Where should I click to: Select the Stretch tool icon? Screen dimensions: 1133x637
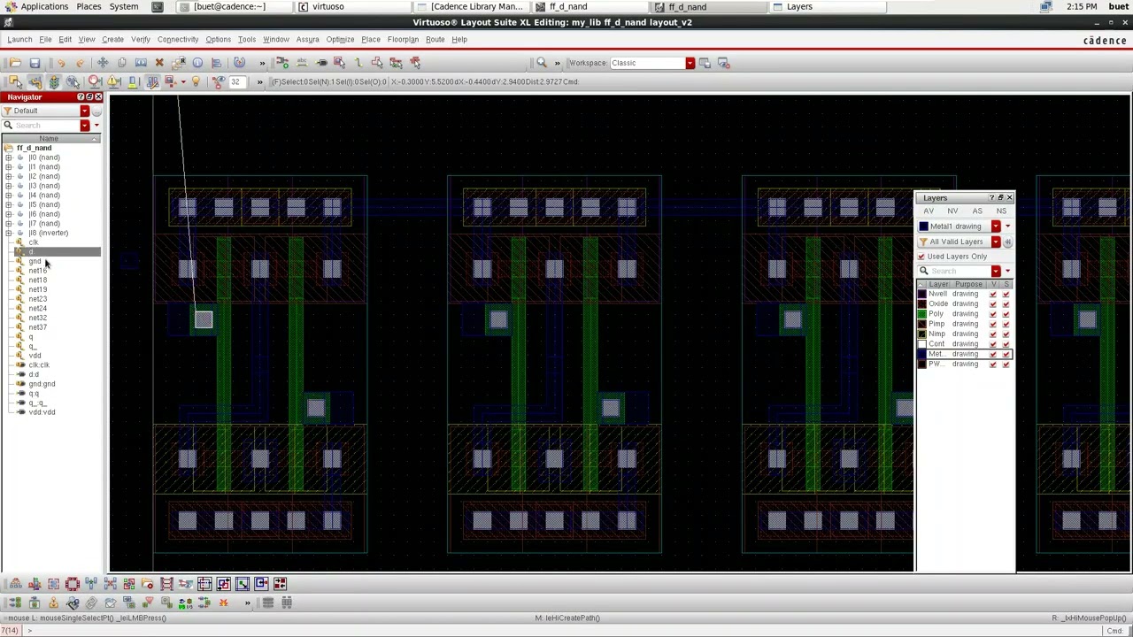click(141, 63)
